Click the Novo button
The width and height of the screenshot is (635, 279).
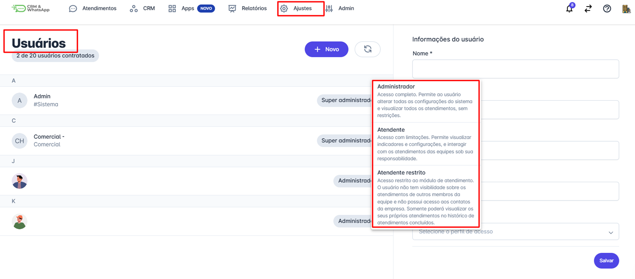[326, 49]
